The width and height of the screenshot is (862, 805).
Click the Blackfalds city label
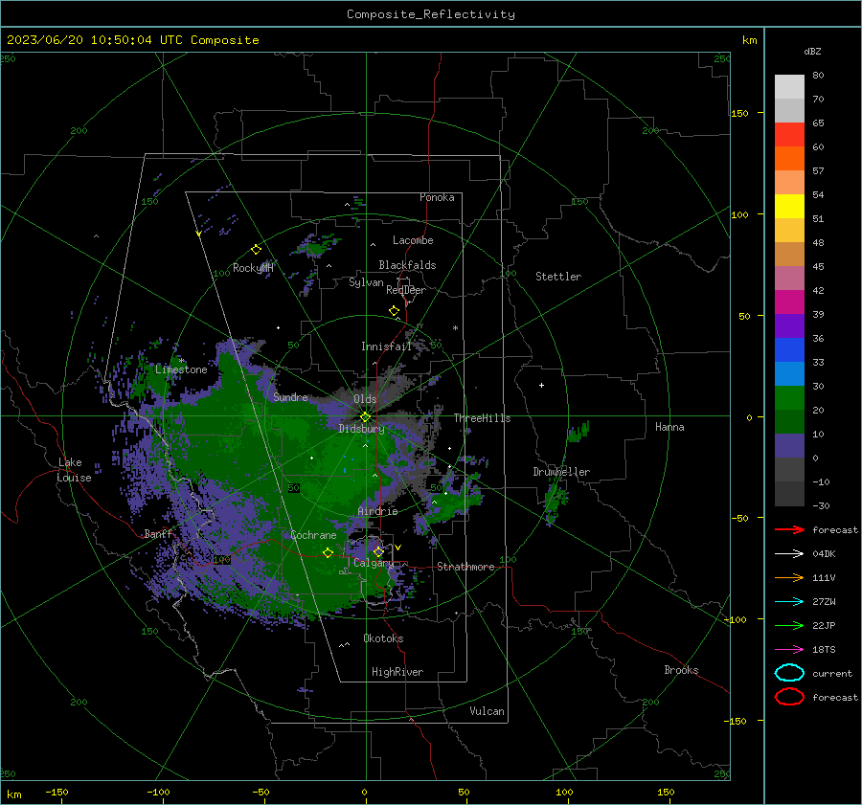[x=407, y=265]
